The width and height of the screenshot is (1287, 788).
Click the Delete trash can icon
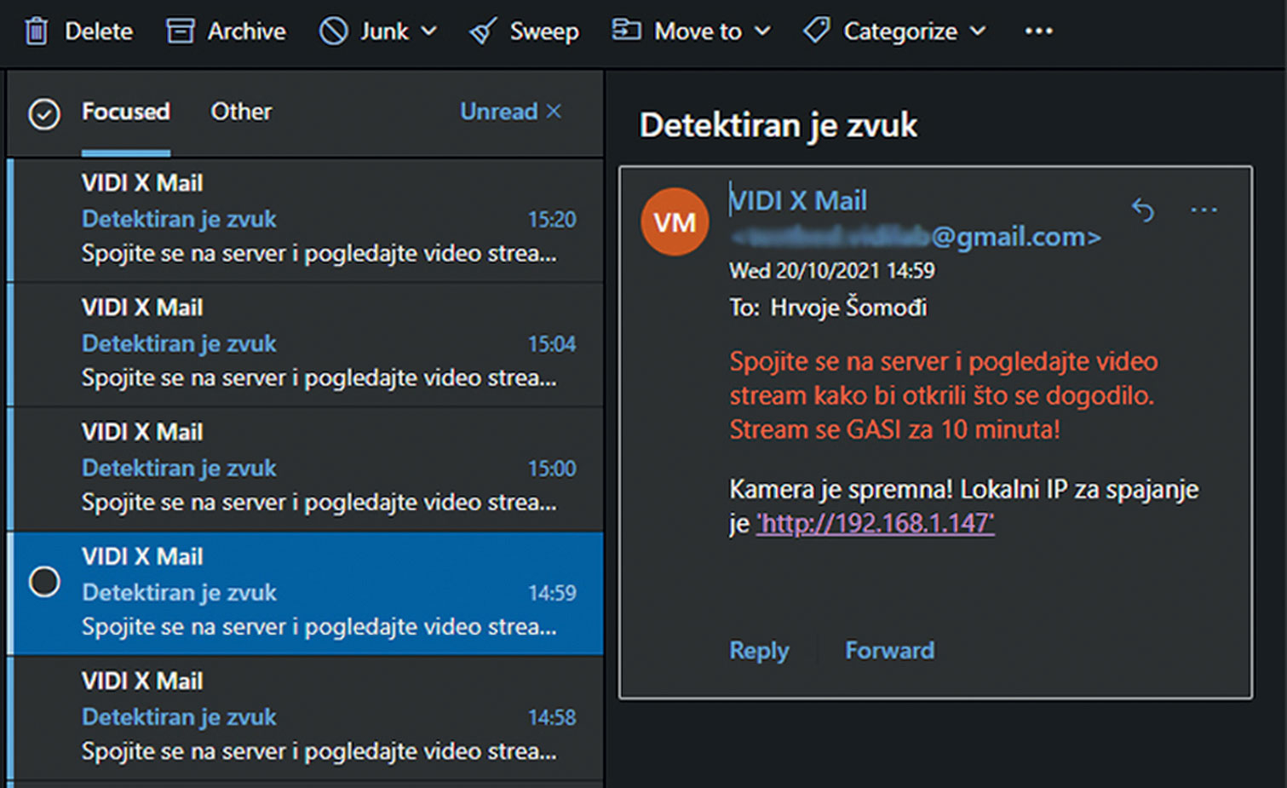point(36,32)
